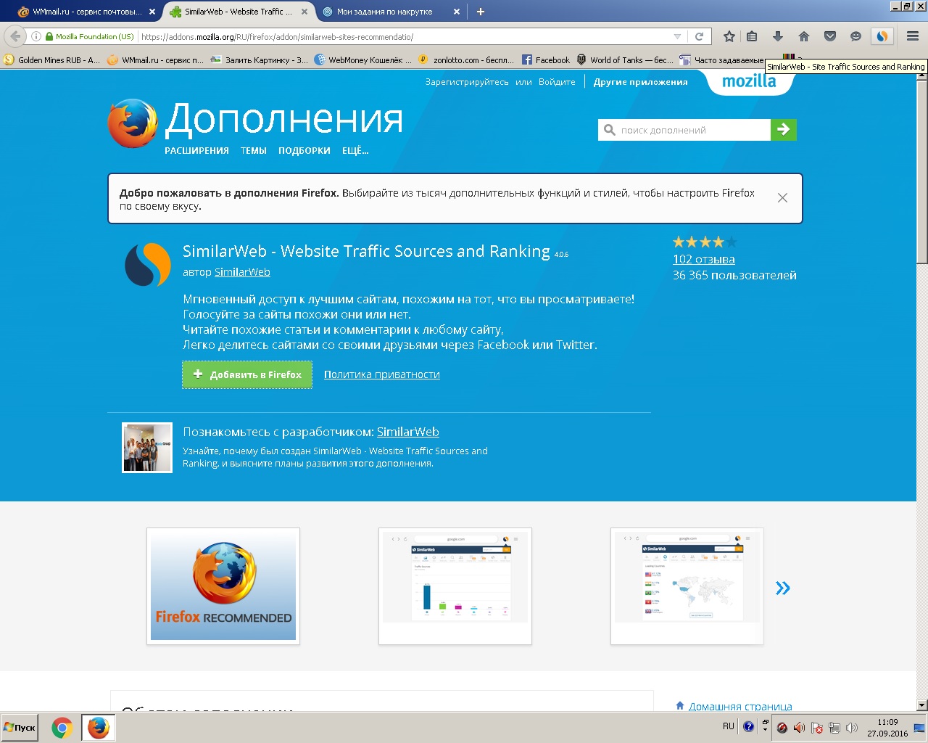928x743 pixels.
Task: Open the Политика приватности link
Action: pyautogui.click(x=382, y=374)
